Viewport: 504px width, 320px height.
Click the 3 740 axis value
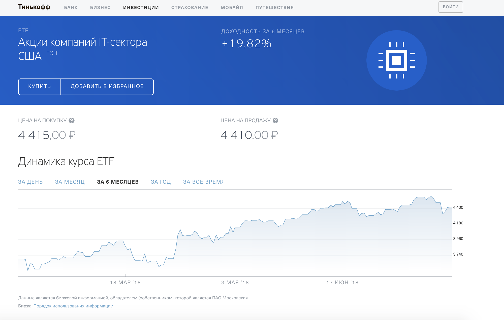458,254
